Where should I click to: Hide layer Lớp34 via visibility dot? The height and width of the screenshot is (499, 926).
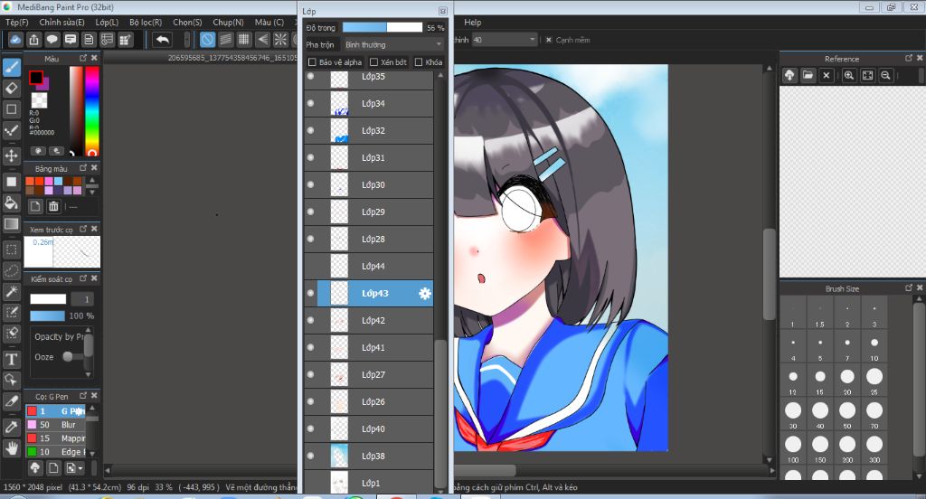point(311,103)
